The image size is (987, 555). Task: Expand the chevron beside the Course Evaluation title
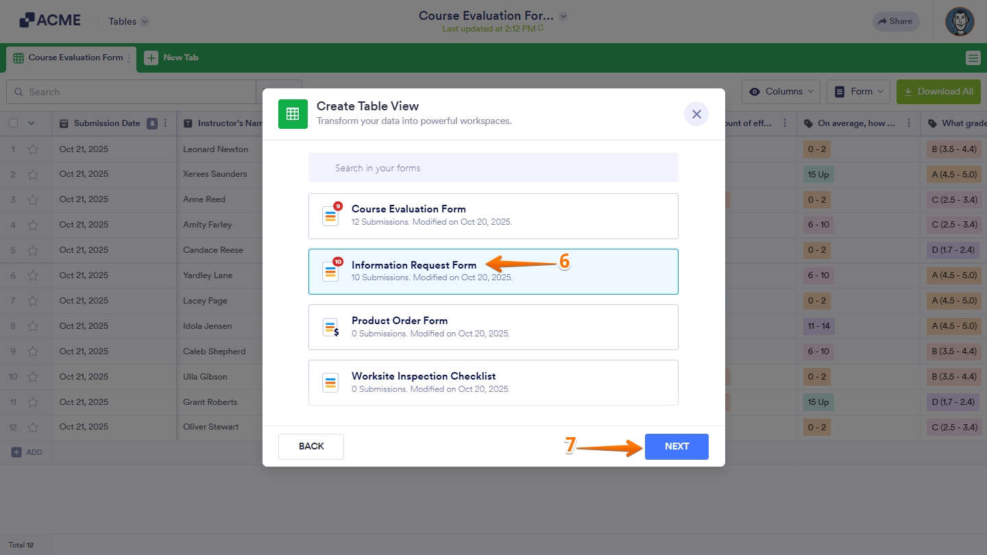click(563, 16)
